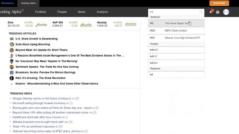Screen dimensions: 239x134
Task: Switch to the Seeking Alpha tab
Action: 28,3
